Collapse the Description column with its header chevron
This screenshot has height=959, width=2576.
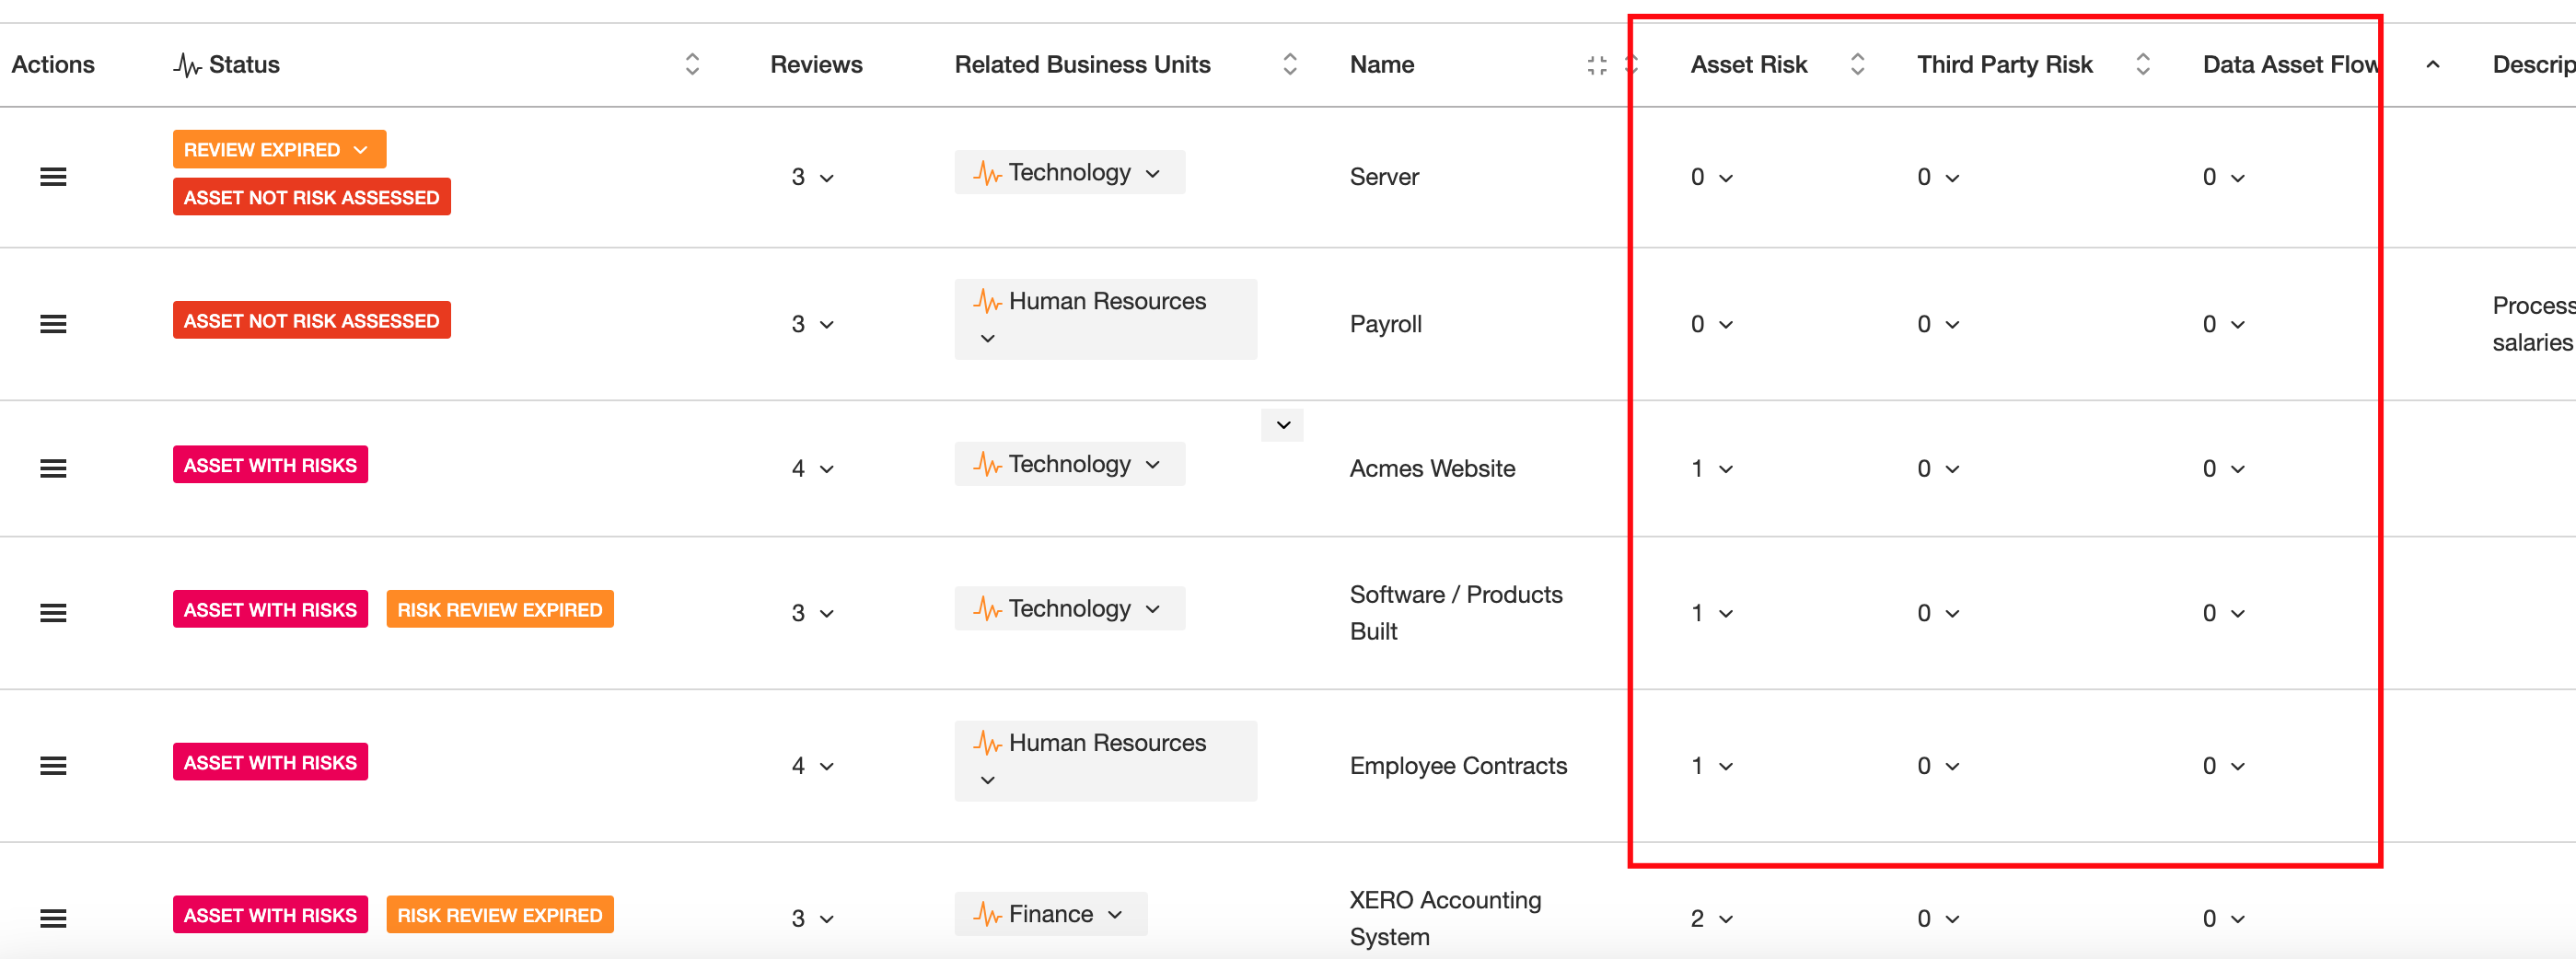coord(2433,64)
